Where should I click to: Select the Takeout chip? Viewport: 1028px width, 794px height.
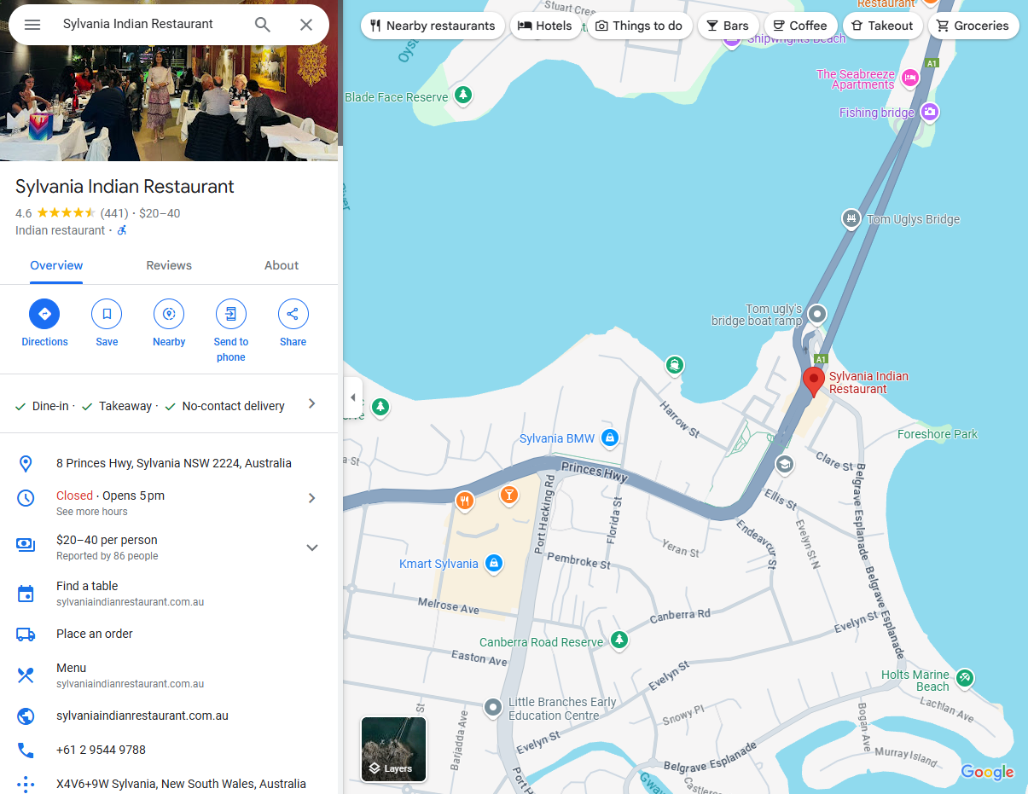coord(882,26)
